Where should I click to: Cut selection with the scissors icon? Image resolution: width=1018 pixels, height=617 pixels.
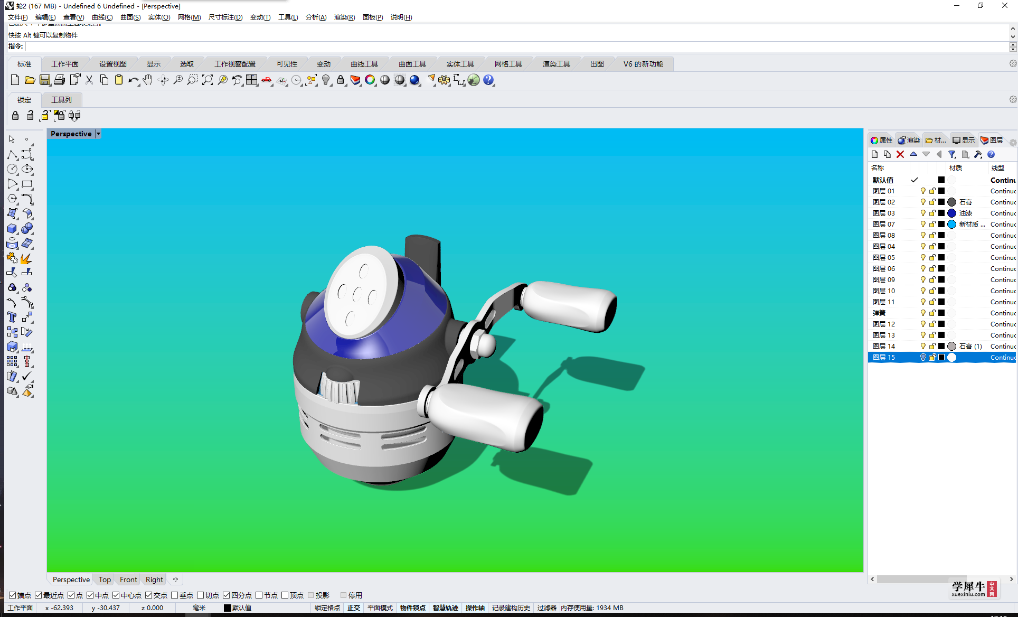(89, 80)
